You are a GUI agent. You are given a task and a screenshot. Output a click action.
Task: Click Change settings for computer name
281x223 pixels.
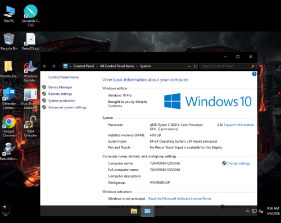coord(238,163)
